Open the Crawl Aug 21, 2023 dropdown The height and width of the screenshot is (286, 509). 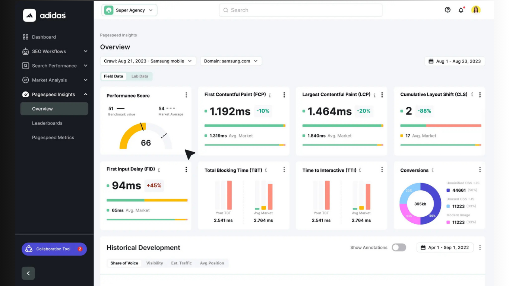(x=148, y=61)
